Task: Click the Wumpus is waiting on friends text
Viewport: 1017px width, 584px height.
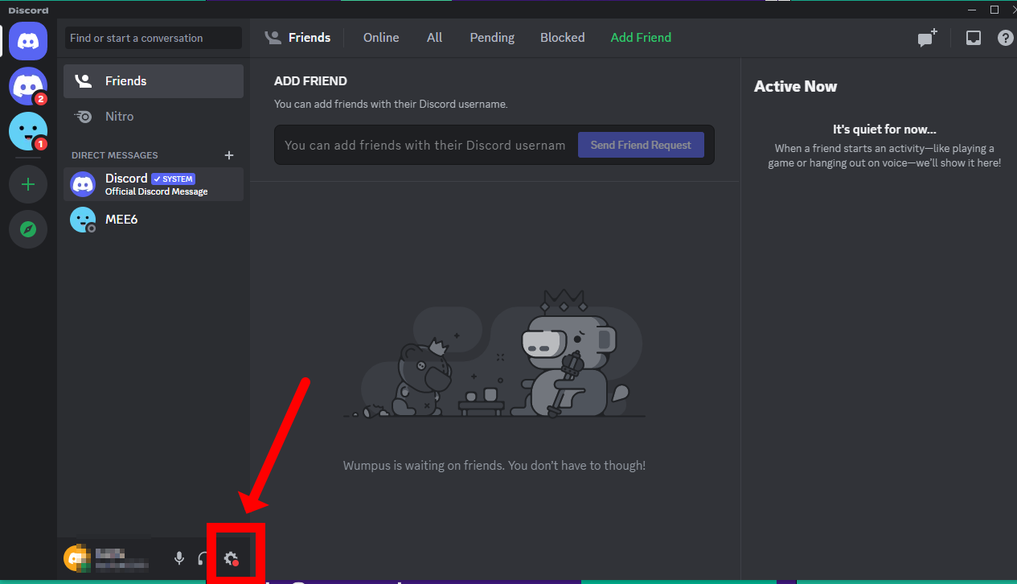Action: [494, 465]
